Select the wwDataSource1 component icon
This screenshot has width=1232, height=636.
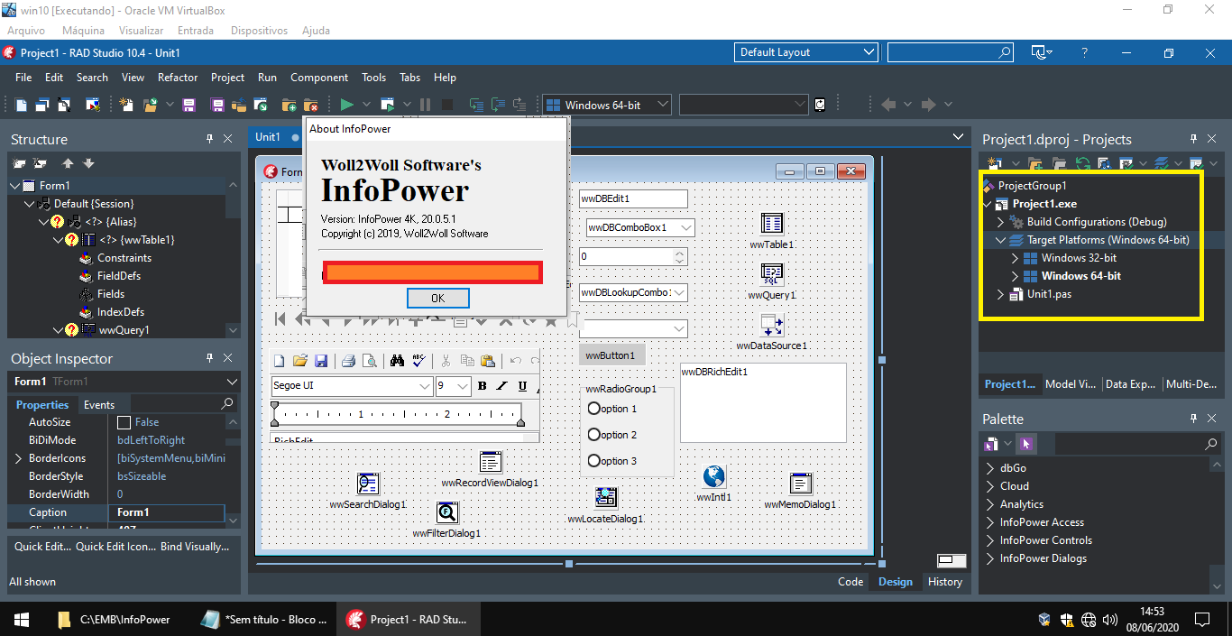tap(771, 324)
